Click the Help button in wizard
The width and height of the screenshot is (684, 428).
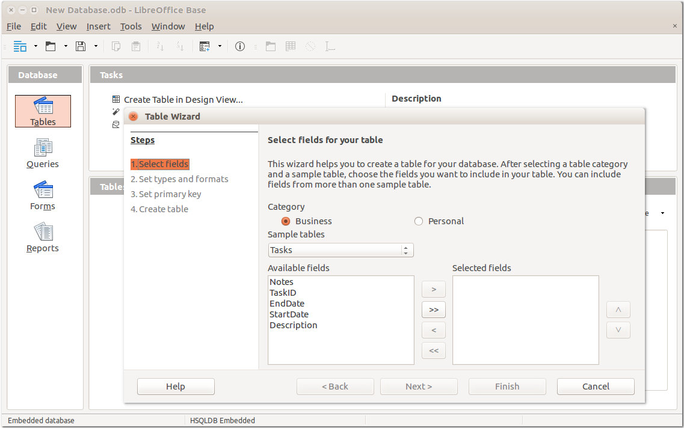click(176, 387)
